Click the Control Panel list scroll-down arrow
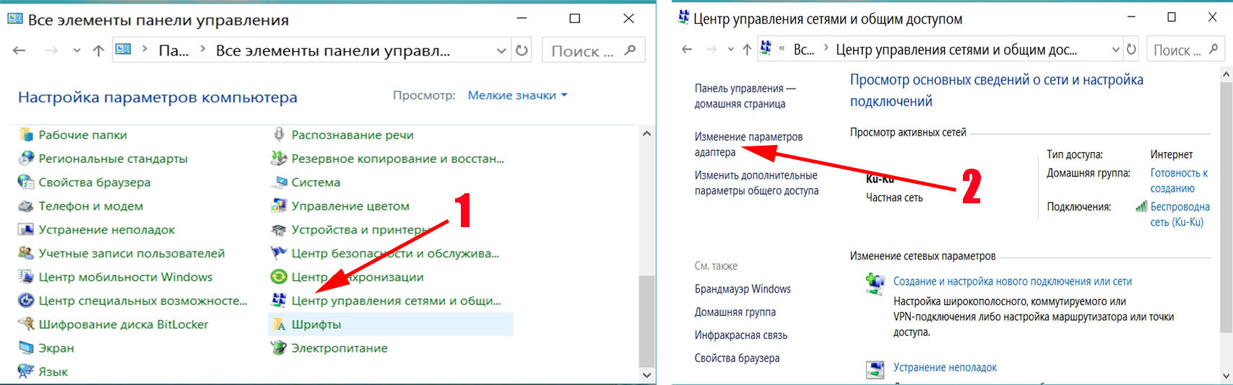Viewport: 1233px width, 385px height. (646, 375)
